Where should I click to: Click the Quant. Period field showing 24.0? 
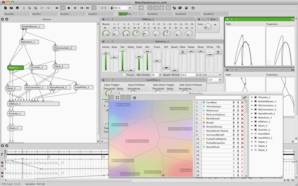tap(188, 75)
